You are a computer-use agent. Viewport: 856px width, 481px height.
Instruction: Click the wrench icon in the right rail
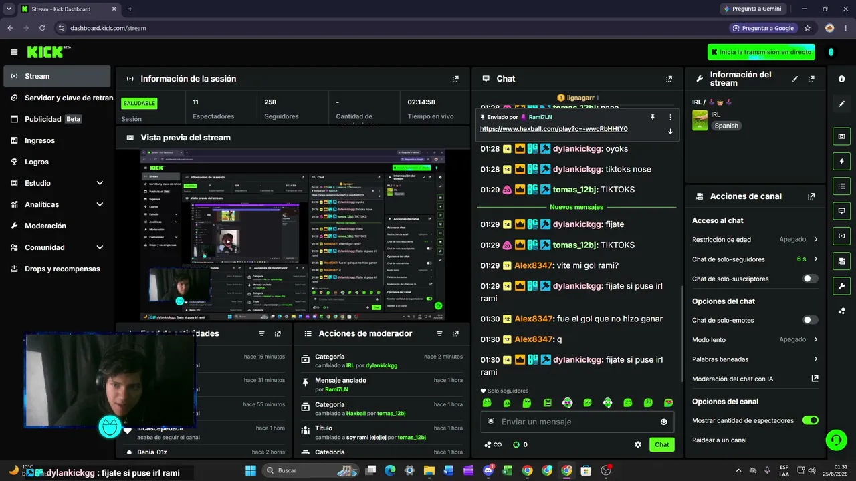point(841,286)
